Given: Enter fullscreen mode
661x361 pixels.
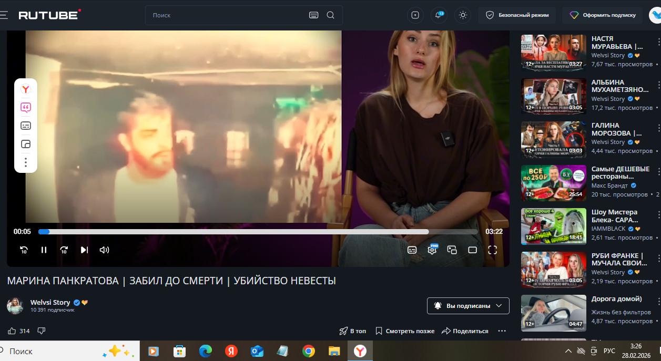Looking at the screenshot, I should [492, 250].
